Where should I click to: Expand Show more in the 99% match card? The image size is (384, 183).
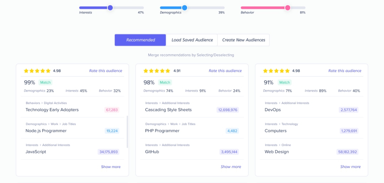tap(111, 167)
